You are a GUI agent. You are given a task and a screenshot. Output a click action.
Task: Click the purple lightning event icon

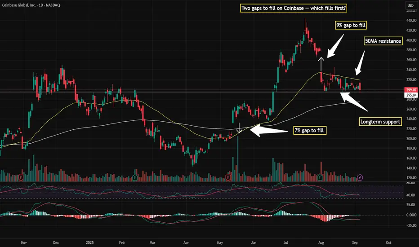(360, 177)
